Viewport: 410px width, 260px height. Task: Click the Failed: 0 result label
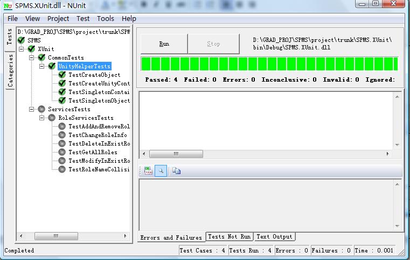click(x=200, y=80)
